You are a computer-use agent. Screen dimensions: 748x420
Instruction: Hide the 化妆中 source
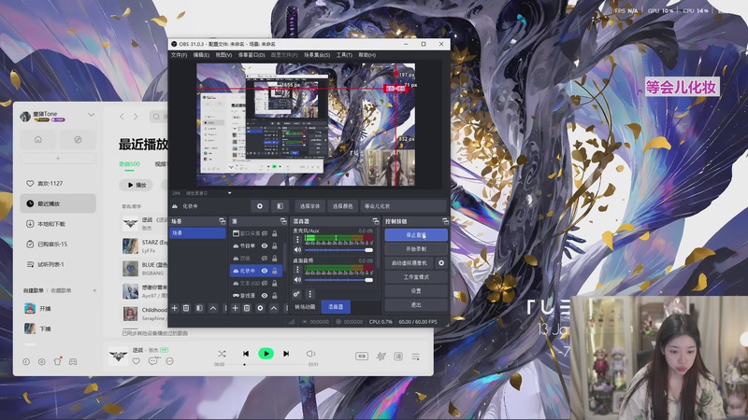coord(265,271)
